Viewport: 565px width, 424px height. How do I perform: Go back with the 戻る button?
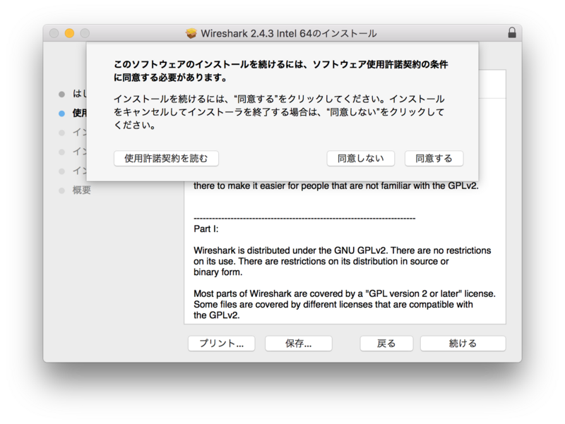click(x=386, y=344)
